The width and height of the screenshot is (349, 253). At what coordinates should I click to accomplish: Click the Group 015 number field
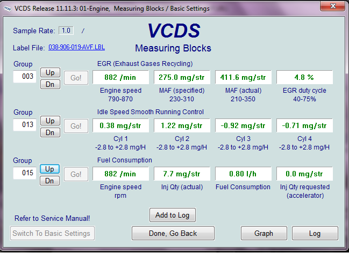point(25,173)
